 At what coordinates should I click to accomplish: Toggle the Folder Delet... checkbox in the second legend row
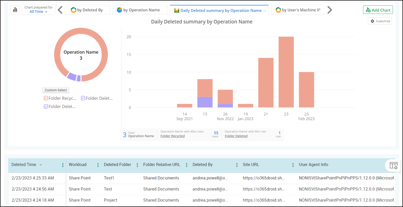coord(46,106)
